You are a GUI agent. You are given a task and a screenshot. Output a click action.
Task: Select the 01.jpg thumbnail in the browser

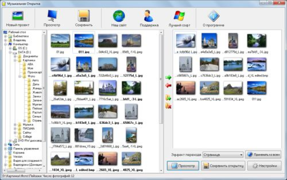coord(60,41)
